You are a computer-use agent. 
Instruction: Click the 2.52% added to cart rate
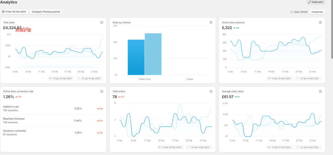click(78, 108)
